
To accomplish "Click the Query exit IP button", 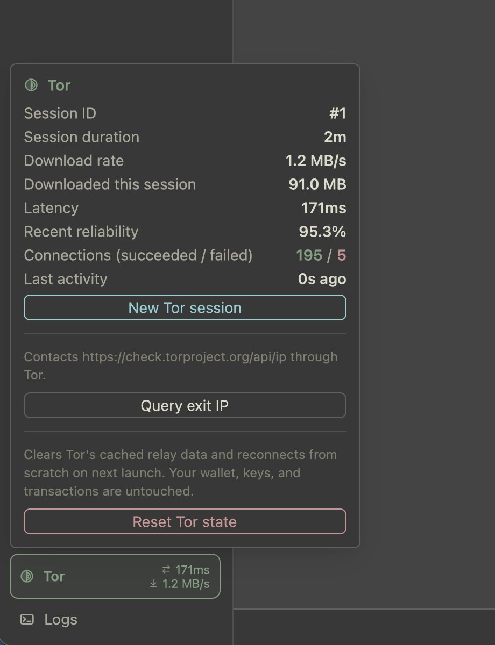I will tap(185, 405).
